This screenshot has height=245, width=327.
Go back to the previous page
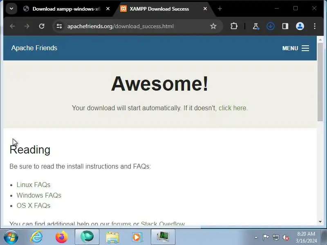coord(13,26)
